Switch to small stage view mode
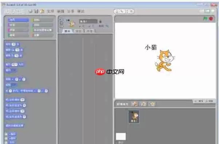The image size is (219, 144). click(x=202, y=11)
